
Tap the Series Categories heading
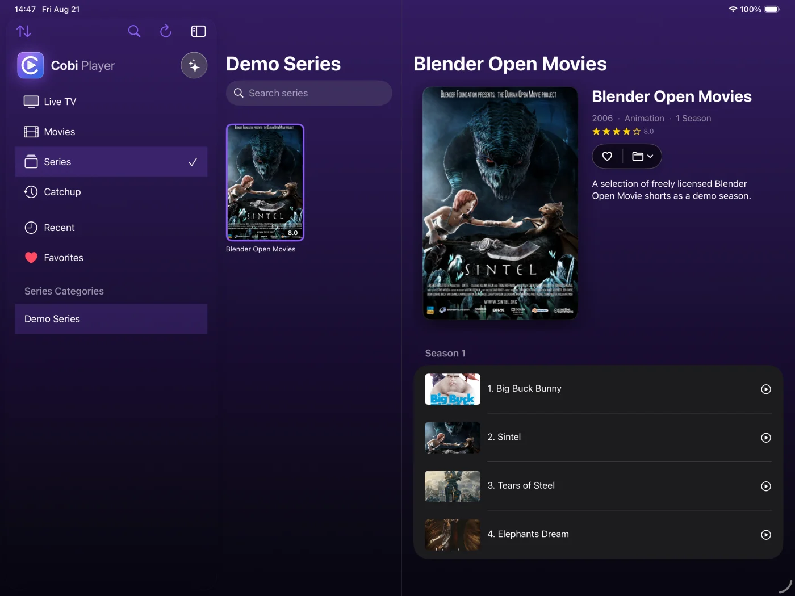click(64, 291)
